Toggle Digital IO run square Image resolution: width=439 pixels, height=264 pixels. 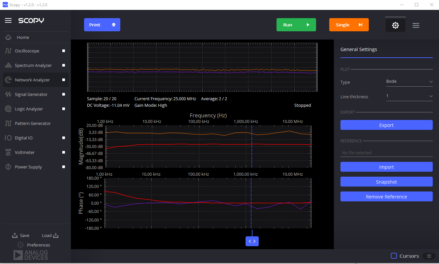click(64, 138)
